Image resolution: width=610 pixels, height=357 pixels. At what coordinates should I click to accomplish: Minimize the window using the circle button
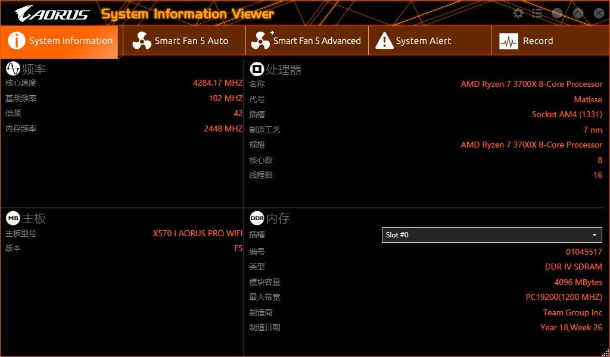[558, 12]
